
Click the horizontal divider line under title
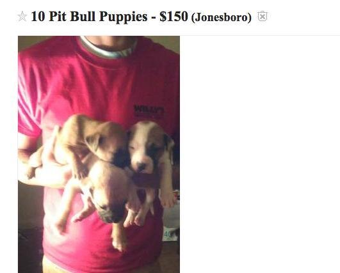point(179,35)
